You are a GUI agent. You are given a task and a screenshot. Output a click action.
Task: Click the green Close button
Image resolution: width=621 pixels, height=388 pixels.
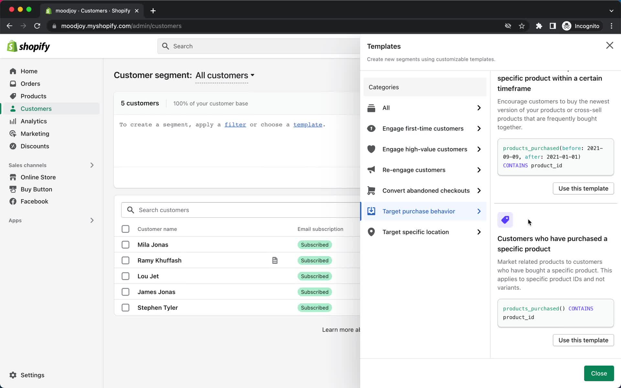coord(599,373)
